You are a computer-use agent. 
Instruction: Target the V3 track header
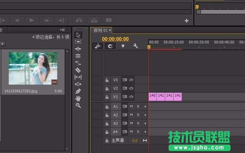[115, 80]
